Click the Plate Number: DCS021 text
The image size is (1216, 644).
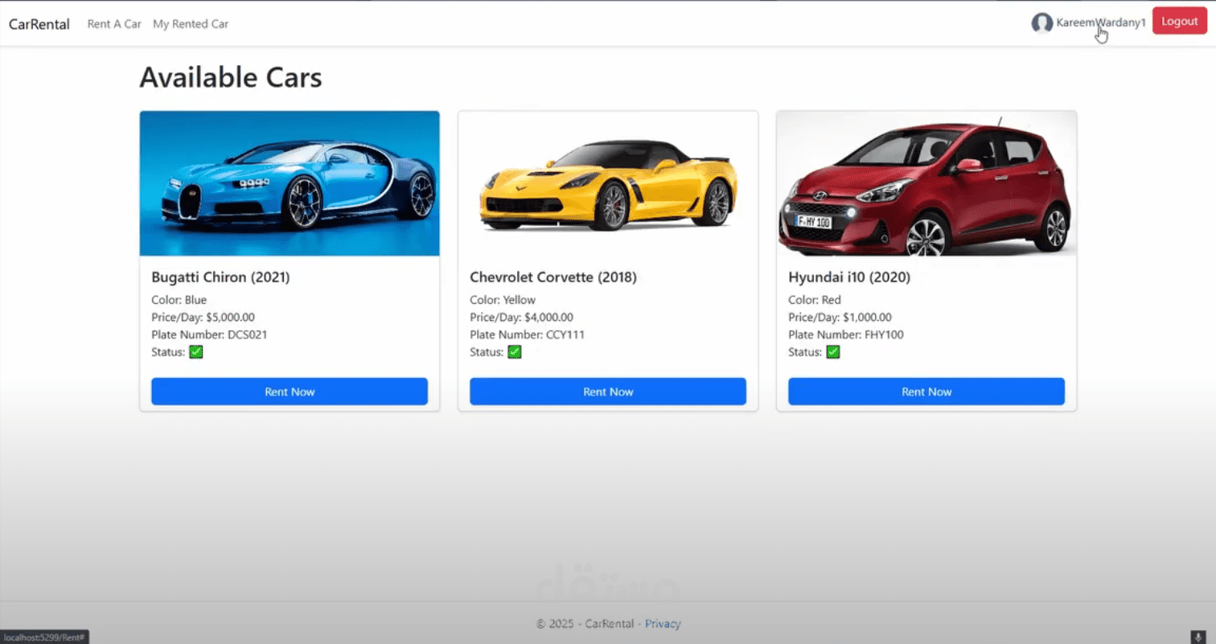[x=209, y=334]
